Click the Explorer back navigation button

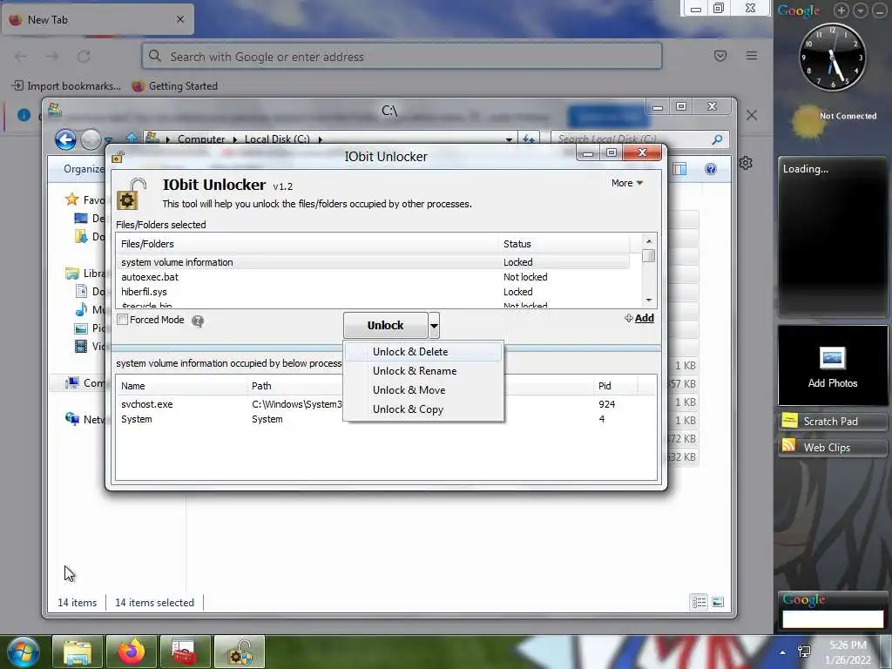pos(65,139)
